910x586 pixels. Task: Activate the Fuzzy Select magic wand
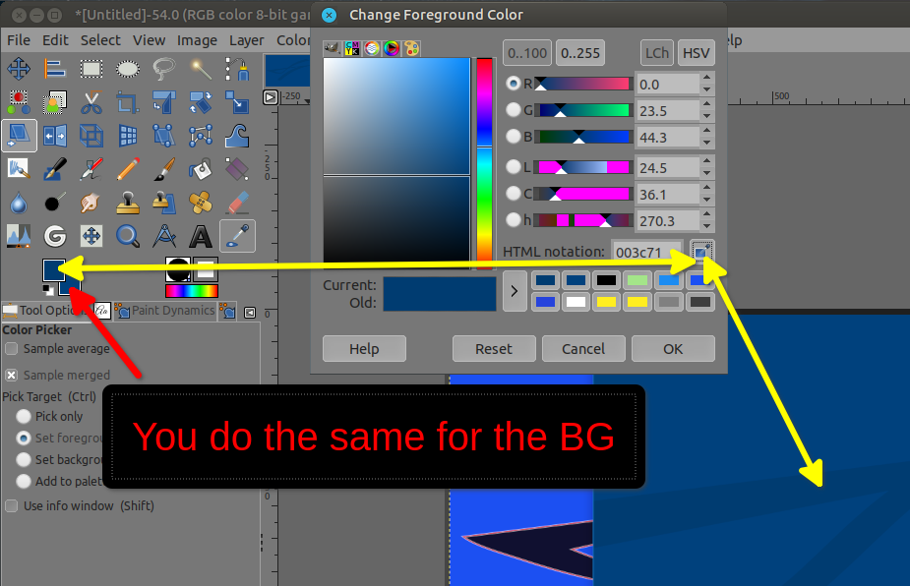[x=201, y=69]
